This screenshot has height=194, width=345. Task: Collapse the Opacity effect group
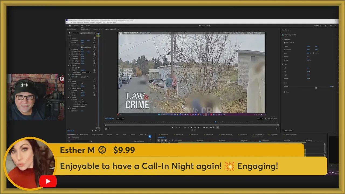click(69, 65)
